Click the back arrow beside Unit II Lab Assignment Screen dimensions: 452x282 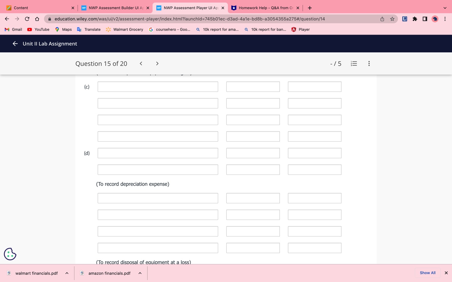coord(15,44)
